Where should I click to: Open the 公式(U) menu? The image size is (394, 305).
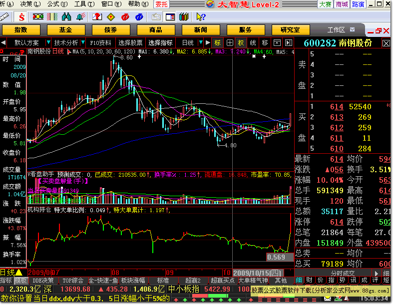tap(57, 4)
